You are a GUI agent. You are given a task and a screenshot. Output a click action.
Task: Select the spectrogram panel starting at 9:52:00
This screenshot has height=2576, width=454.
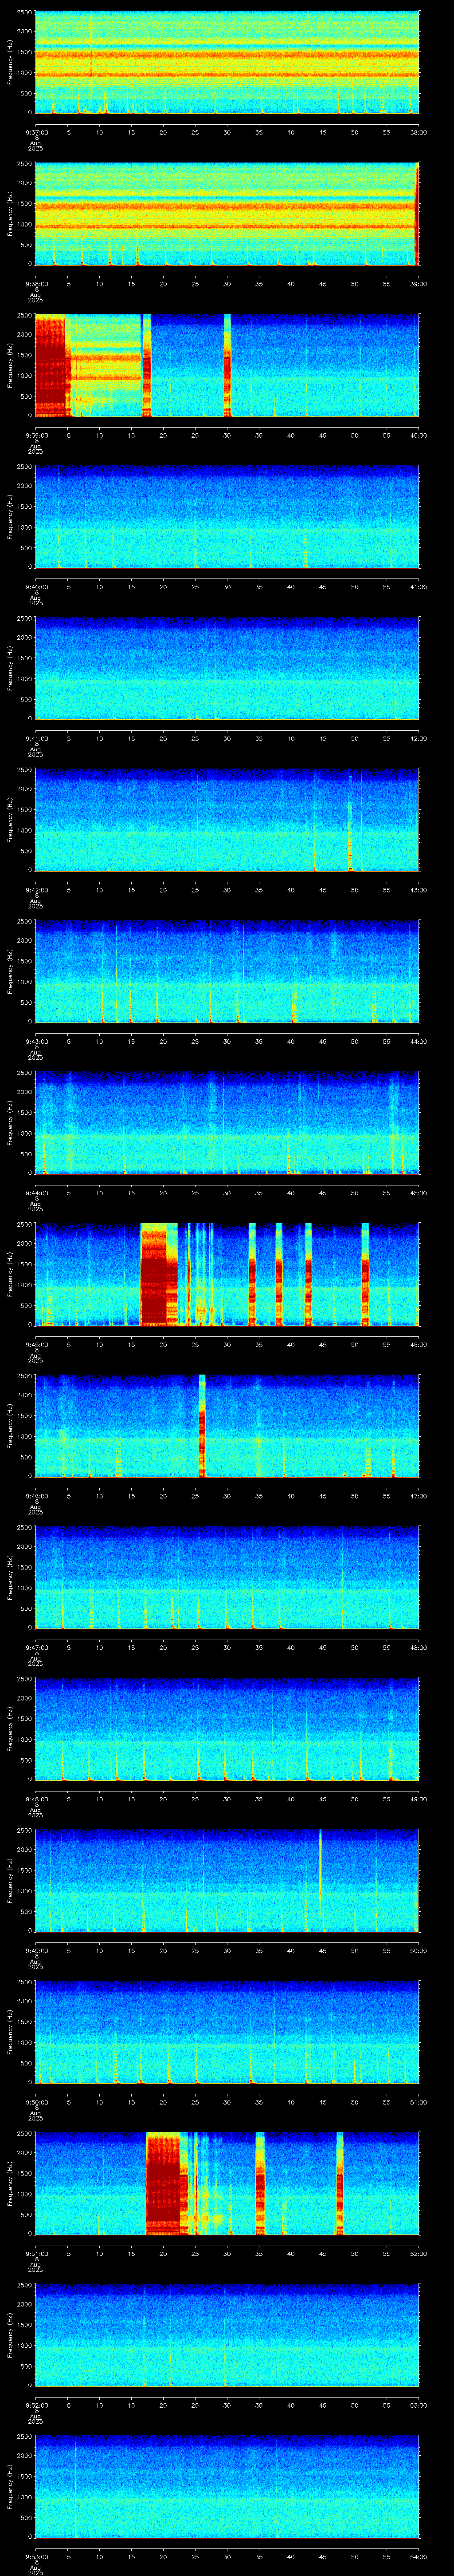[227, 2335]
